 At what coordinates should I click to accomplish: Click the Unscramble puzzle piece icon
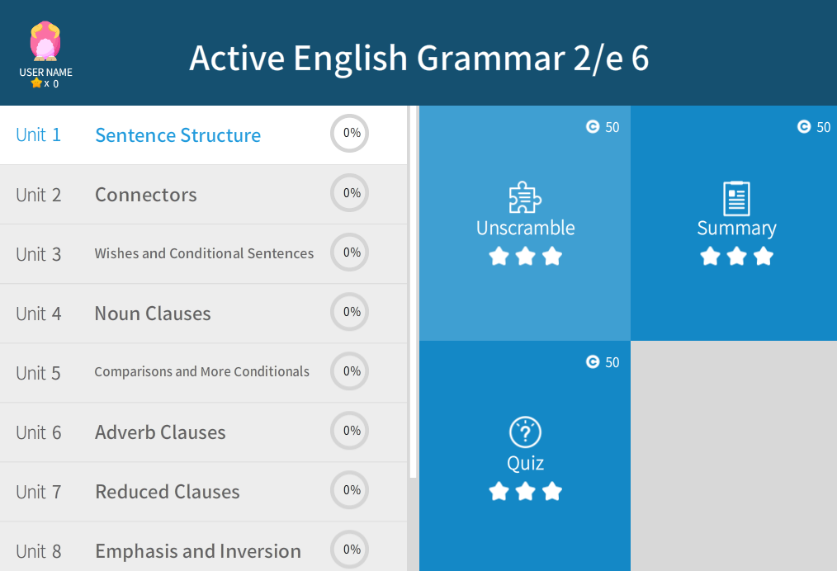pos(525,198)
